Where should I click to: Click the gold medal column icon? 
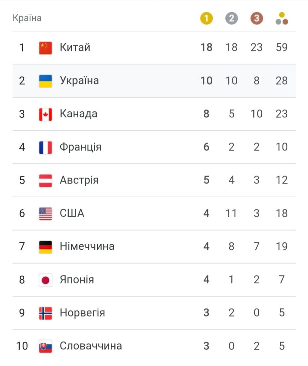pyautogui.click(x=206, y=19)
